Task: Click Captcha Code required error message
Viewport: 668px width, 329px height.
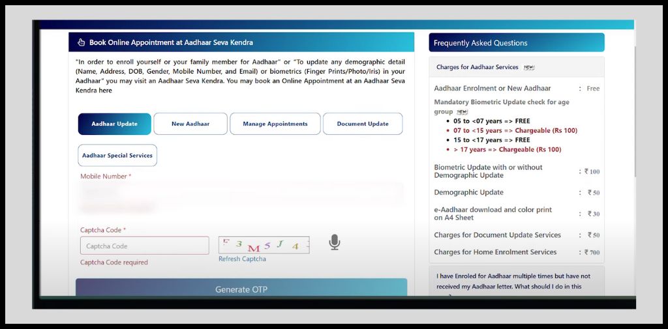Action: (x=114, y=262)
